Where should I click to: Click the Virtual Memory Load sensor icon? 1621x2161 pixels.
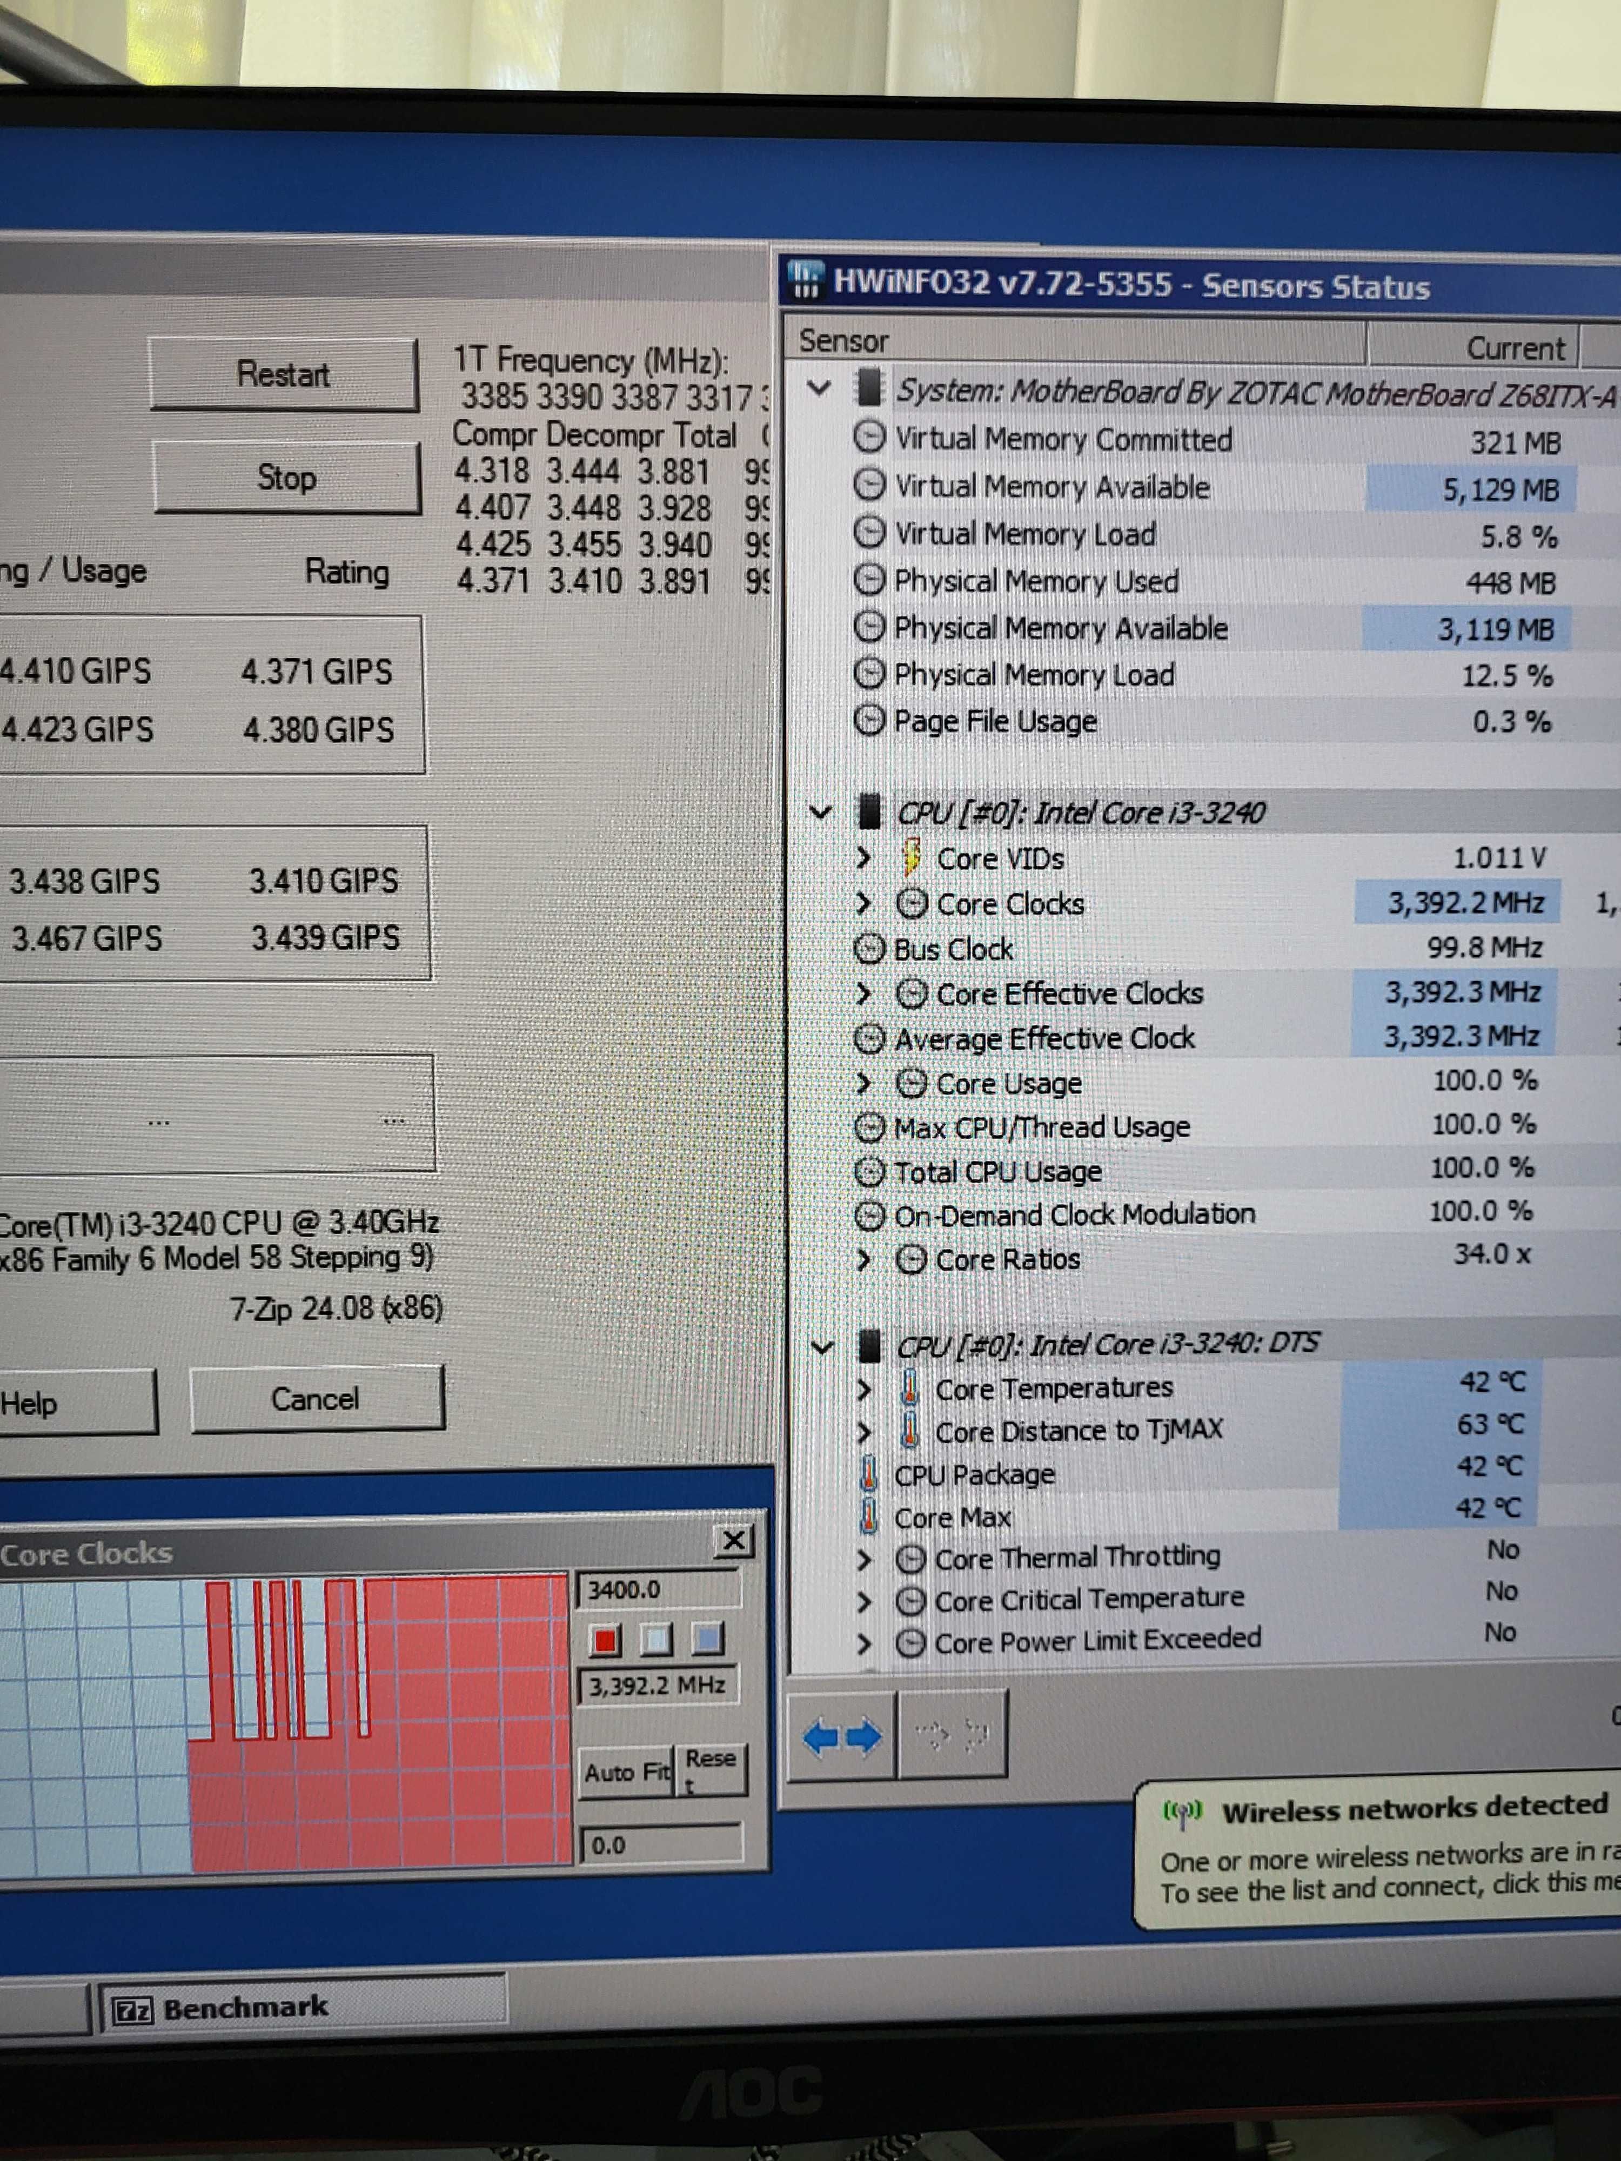869,532
